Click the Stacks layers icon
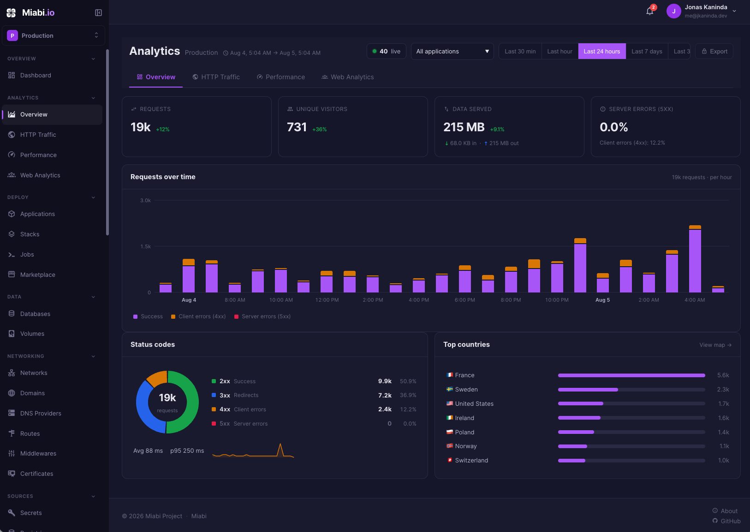 [12, 234]
